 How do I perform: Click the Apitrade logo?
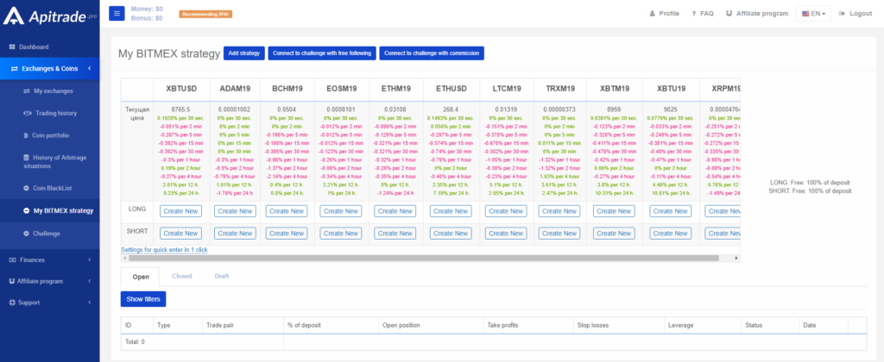click(49, 16)
